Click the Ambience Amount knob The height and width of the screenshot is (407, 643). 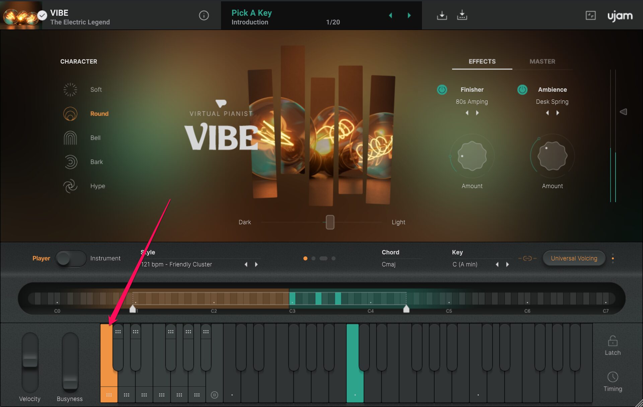(552, 156)
